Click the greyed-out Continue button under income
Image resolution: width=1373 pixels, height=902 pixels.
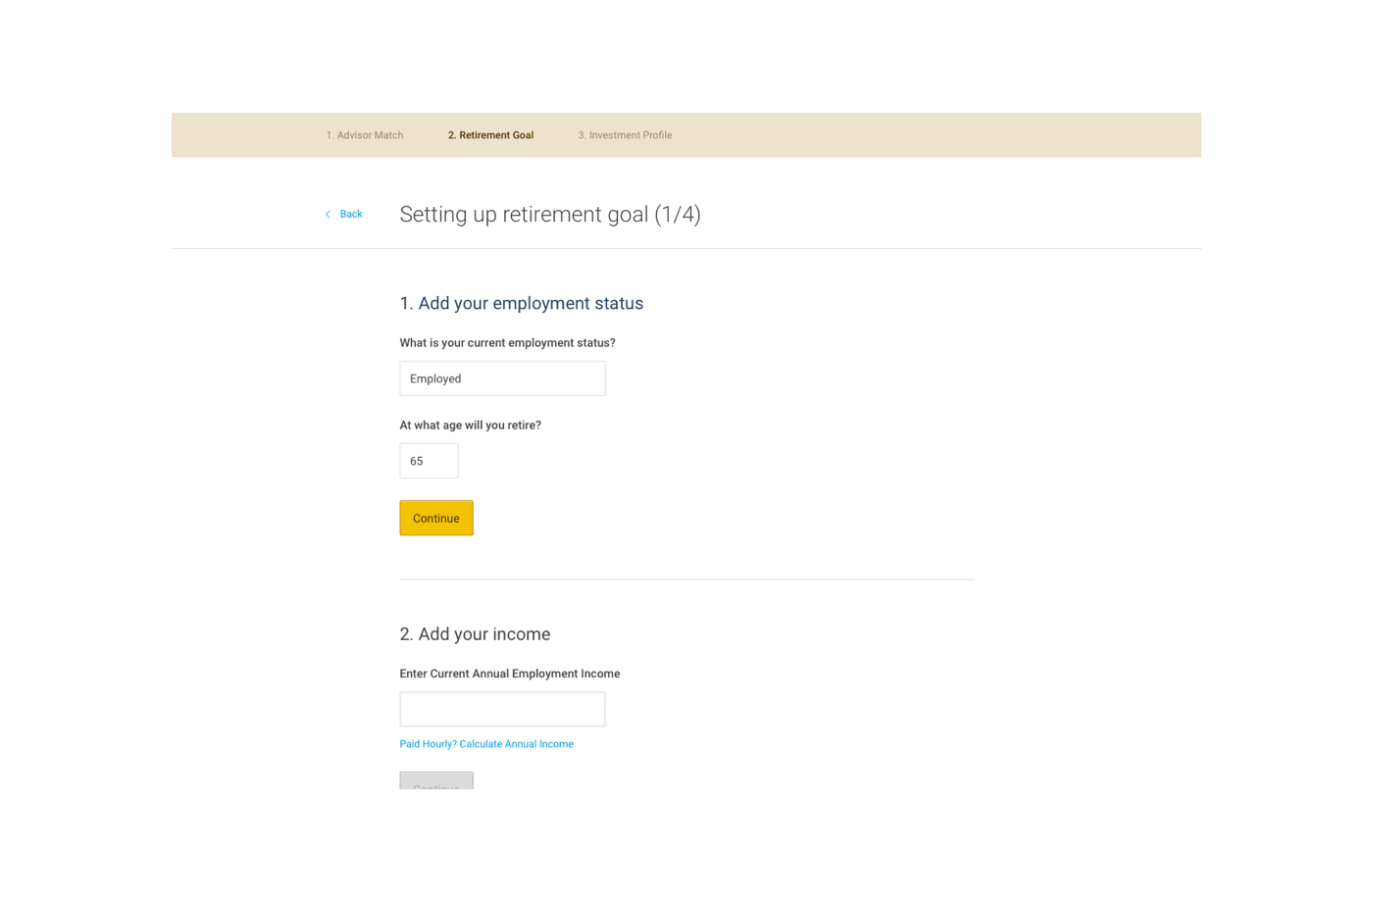[436, 781]
